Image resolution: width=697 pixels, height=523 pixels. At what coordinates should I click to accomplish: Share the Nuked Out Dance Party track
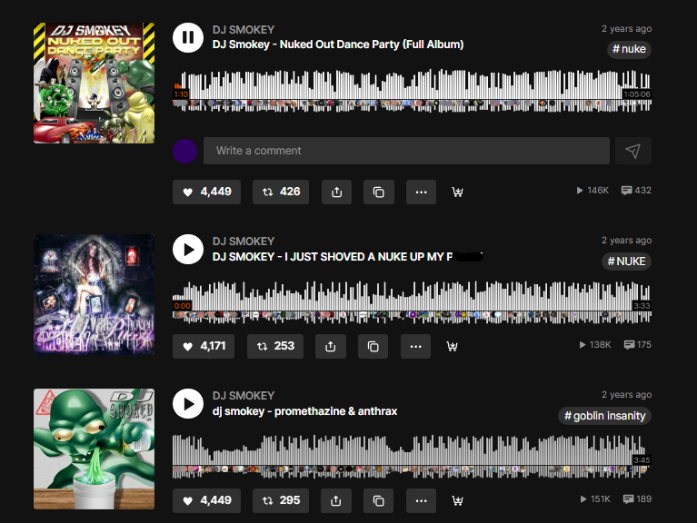click(336, 192)
